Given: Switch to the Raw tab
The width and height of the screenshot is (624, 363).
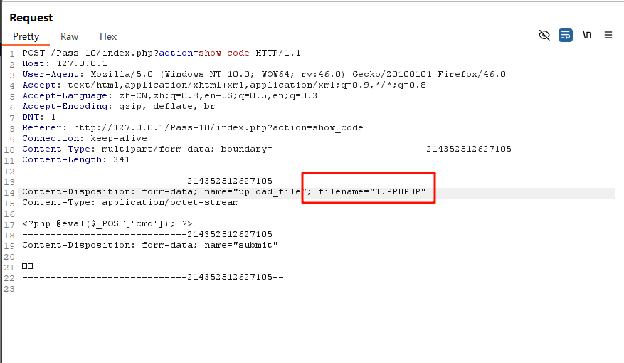Looking at the screenshot, I should click(x=69, y=36).
